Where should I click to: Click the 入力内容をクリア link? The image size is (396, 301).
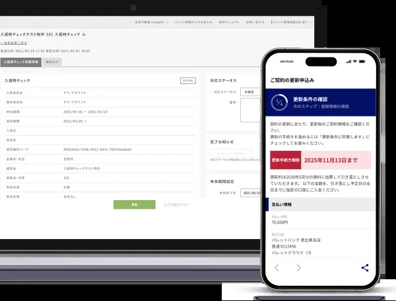pos(176,205)
